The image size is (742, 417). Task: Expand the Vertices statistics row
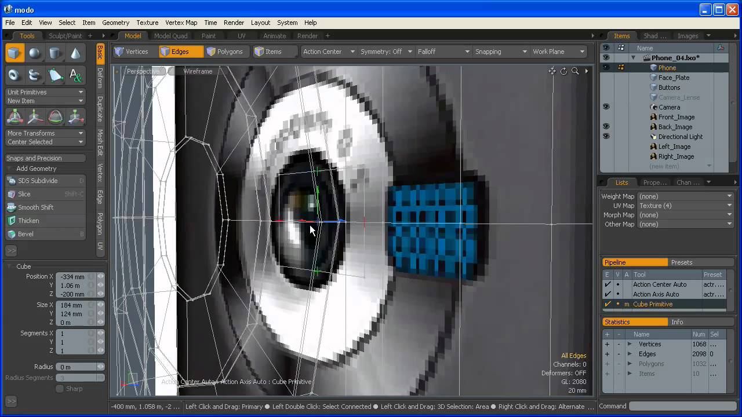coord(630,344)
